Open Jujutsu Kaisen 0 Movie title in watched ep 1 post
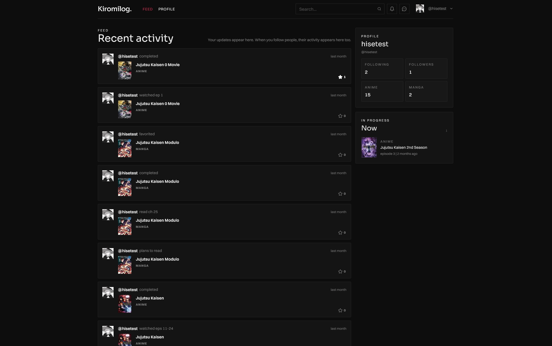Screen dimensions: 552x346 pyautogui.click(x=158, y=104)
